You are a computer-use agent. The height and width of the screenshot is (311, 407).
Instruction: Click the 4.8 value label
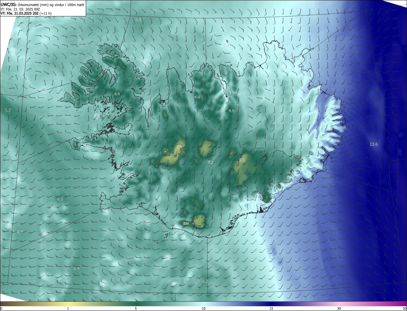tap(231, 111)
